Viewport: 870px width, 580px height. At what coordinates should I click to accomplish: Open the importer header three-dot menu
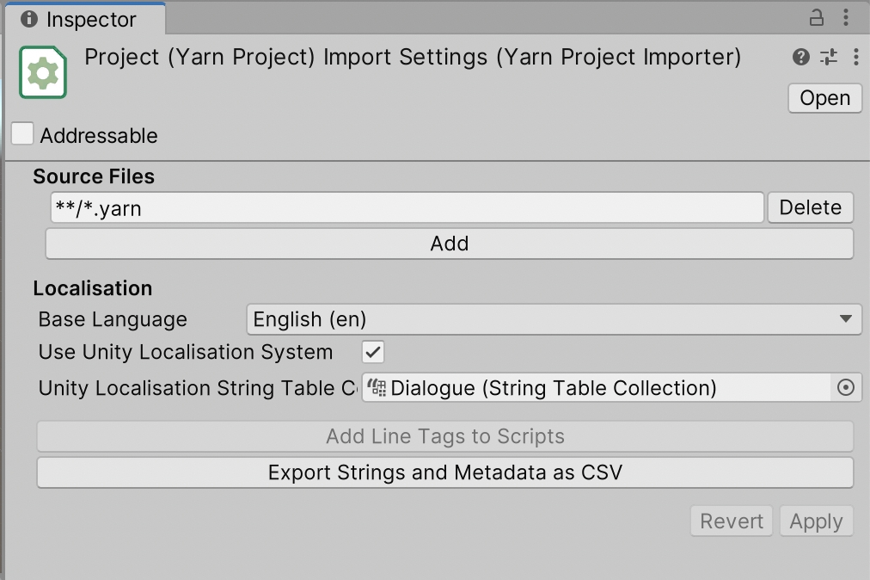pyautogui.click(x=856, y=57)
